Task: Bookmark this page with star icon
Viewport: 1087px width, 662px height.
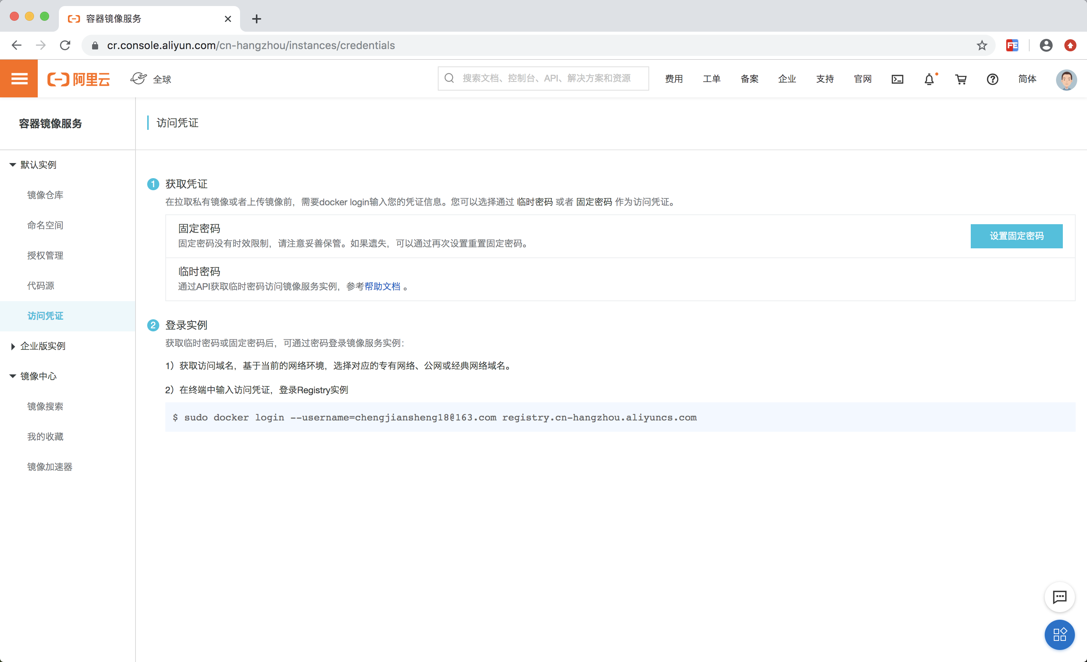Action: (982, 45)
